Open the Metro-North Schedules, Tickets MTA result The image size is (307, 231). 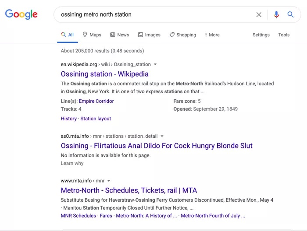(129, 190)
